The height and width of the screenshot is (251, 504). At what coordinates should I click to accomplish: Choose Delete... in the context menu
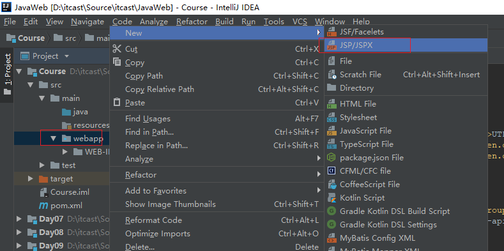click(217, 247)
